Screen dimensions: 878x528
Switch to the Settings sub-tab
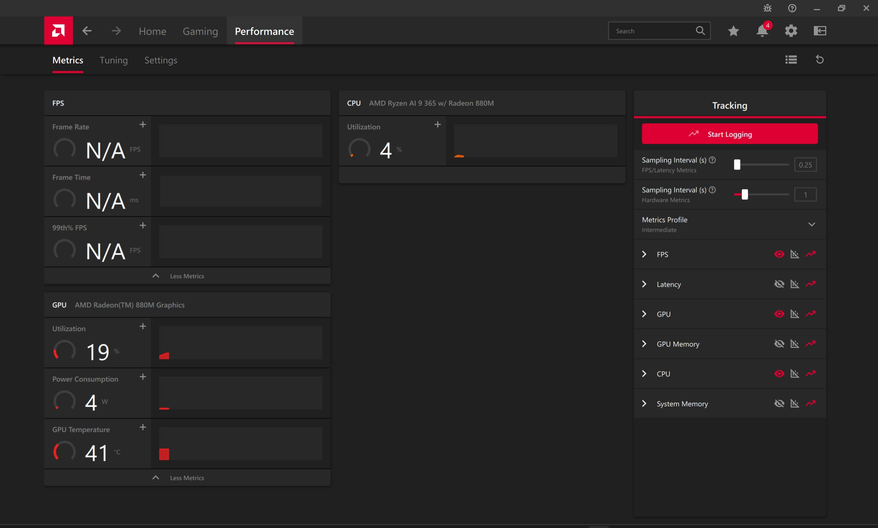pos(161,60)
